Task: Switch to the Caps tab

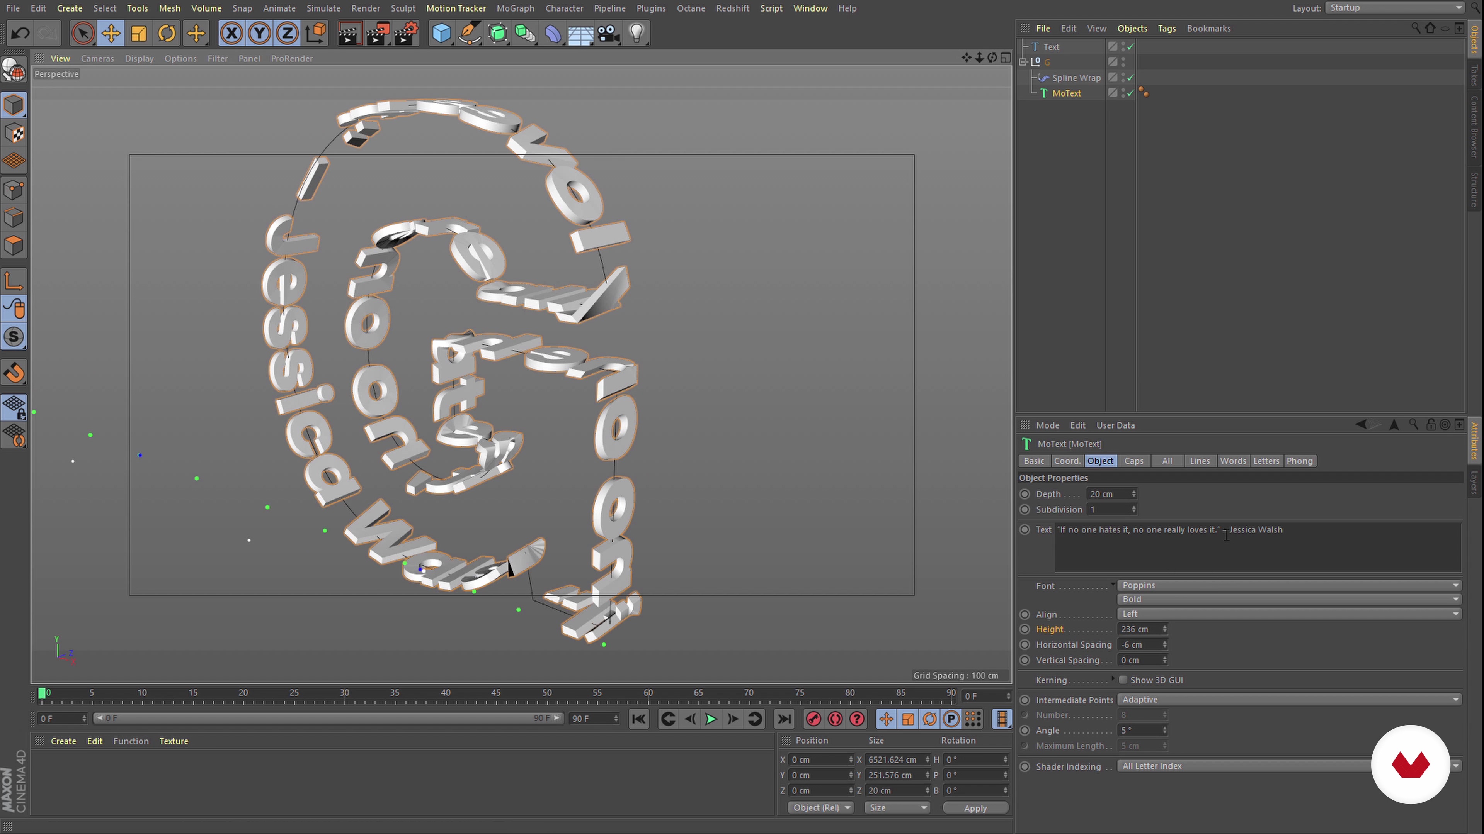Action: [x=1133, y=461]
